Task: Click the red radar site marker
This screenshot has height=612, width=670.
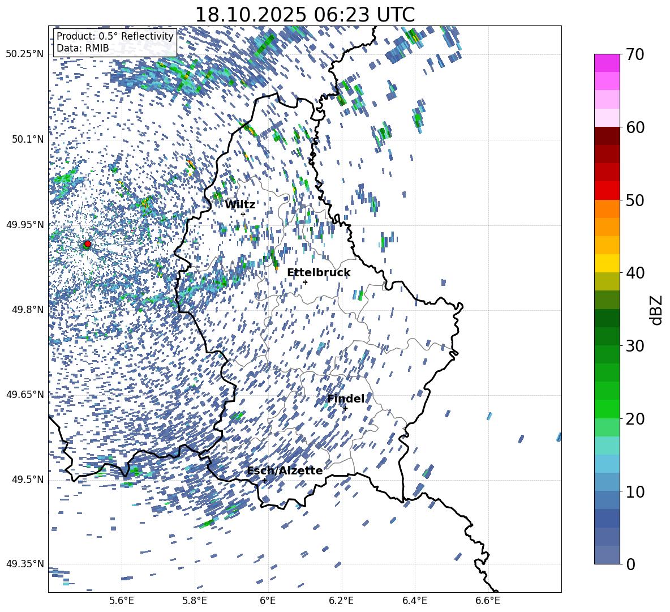Action: pyautogui.click(x=87, y=244)
